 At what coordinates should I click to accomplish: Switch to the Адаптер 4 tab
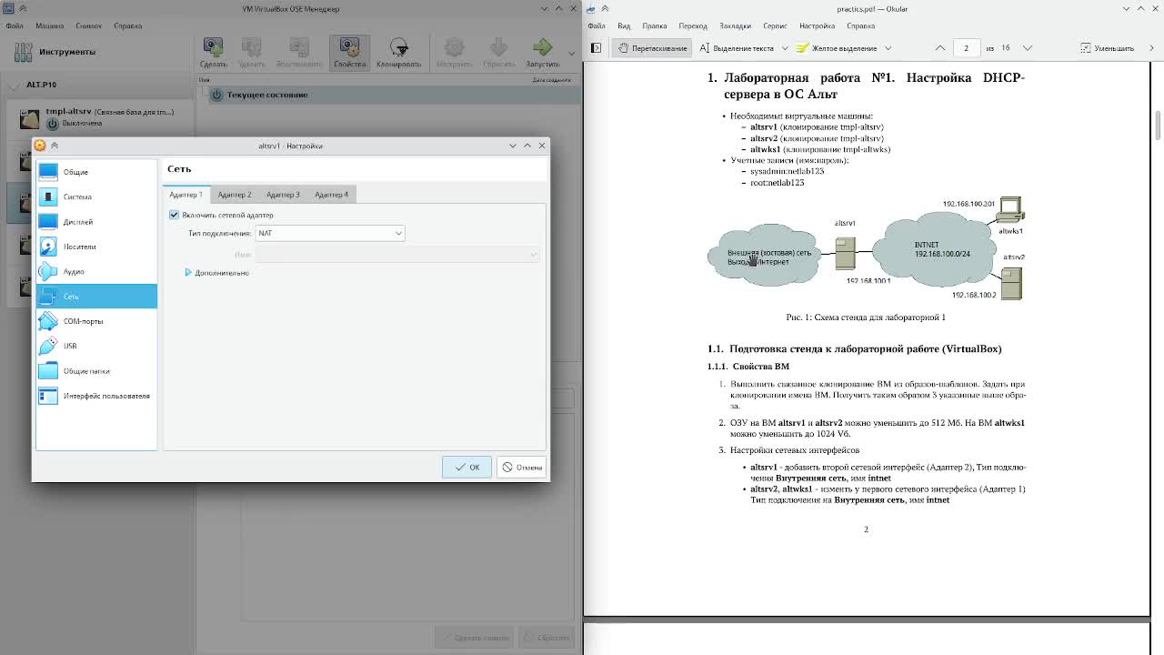point(331,195)
